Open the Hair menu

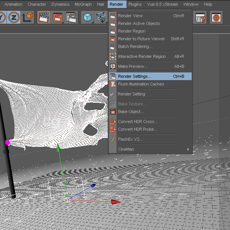pyautogui.click(x=100, y=4)
